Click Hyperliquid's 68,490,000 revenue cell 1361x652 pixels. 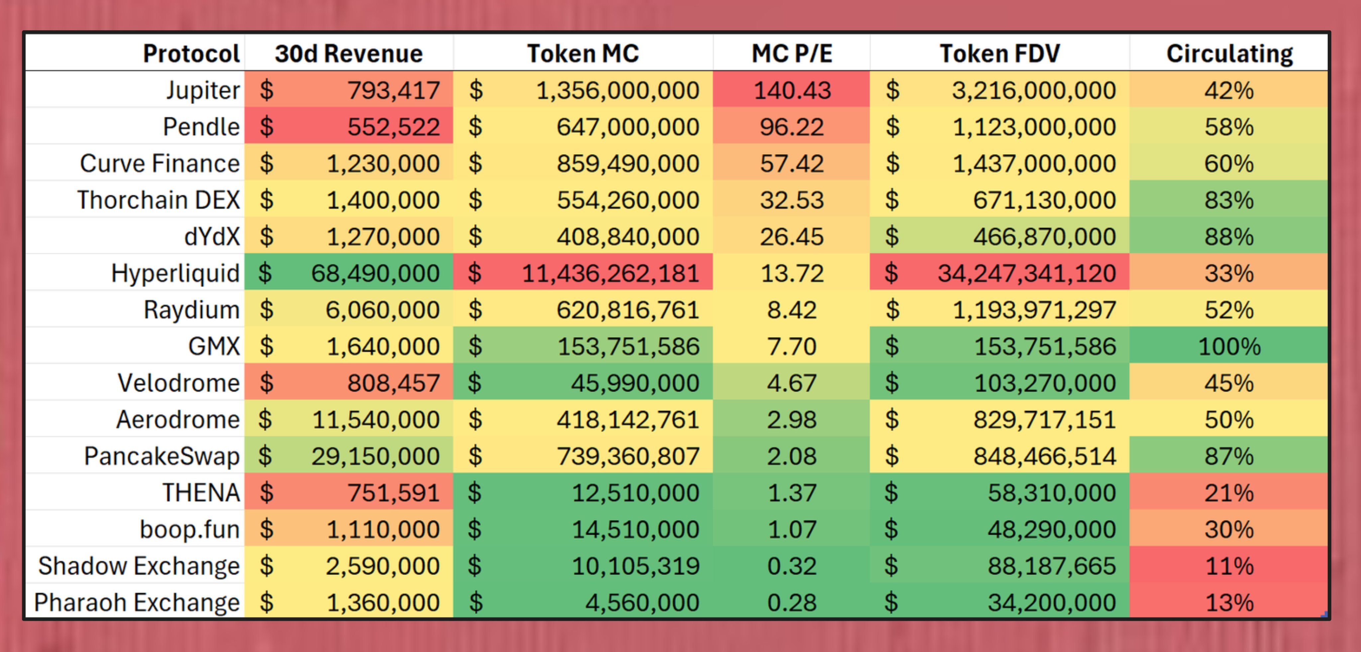(x=349, y=273)
